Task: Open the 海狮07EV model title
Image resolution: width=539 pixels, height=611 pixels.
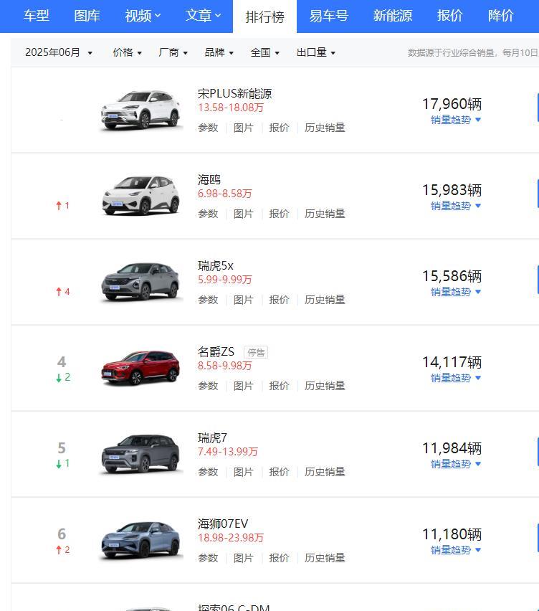Action: click(223, 524)
